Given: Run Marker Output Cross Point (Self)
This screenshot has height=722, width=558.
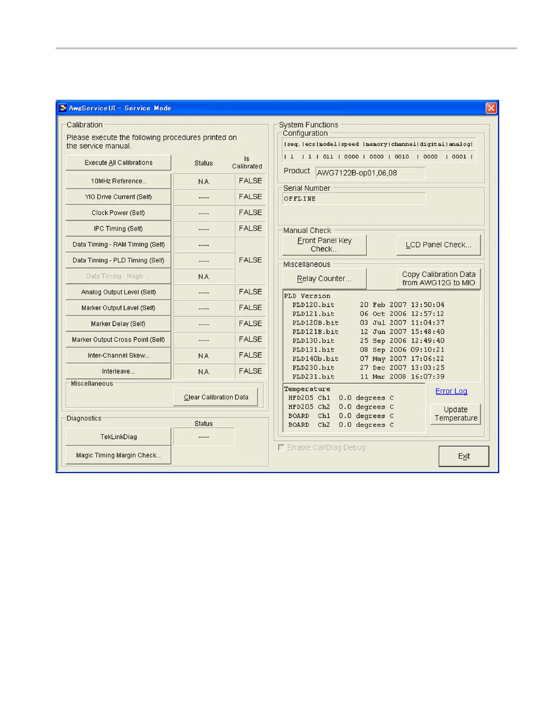Looking at the screenshot, I should pos(119,340).
